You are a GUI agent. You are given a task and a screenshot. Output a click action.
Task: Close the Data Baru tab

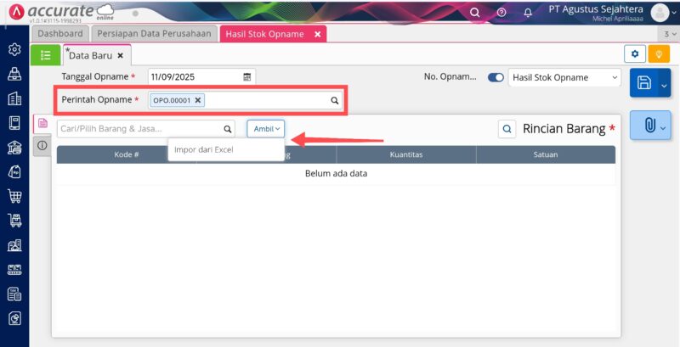pyautogui.click(x=120, y=55)
